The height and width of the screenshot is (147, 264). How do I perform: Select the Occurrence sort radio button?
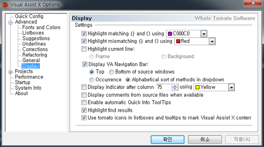92,80
